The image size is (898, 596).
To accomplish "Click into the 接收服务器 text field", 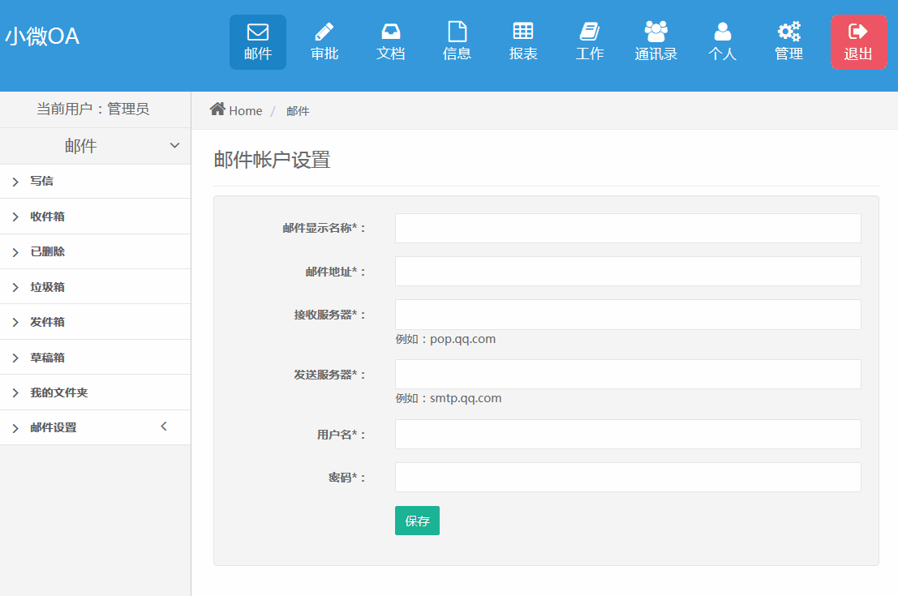I will click(x=627, y=315).
